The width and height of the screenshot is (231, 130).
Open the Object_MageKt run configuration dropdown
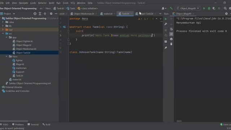pos(188,8)
